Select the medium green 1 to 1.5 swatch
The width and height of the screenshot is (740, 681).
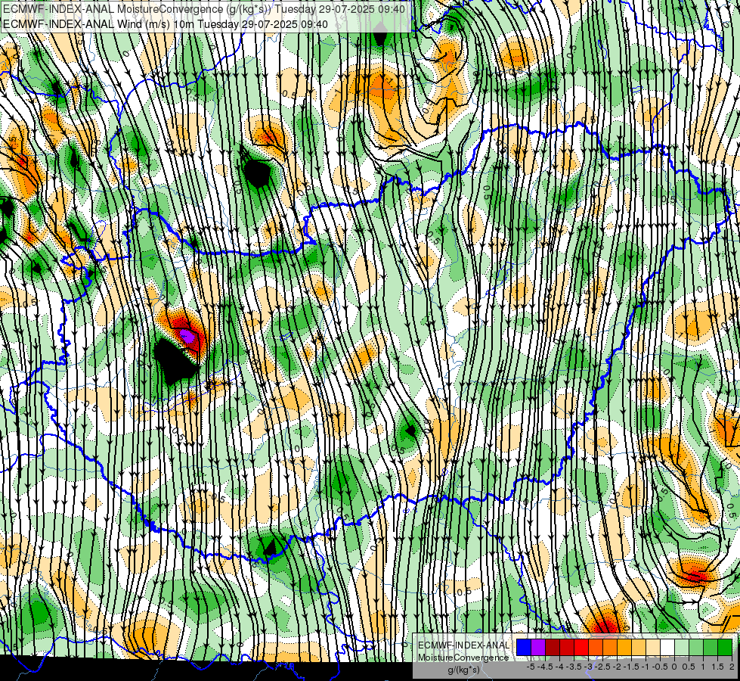coord(711,647)
